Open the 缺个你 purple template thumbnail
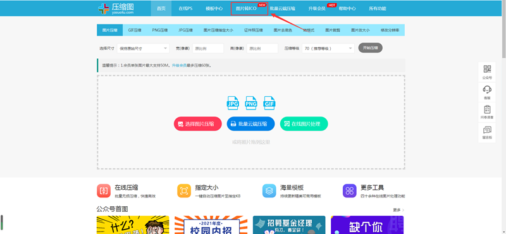Image resolution: width=506 pixels, height=234 pixels. point(367,225)
